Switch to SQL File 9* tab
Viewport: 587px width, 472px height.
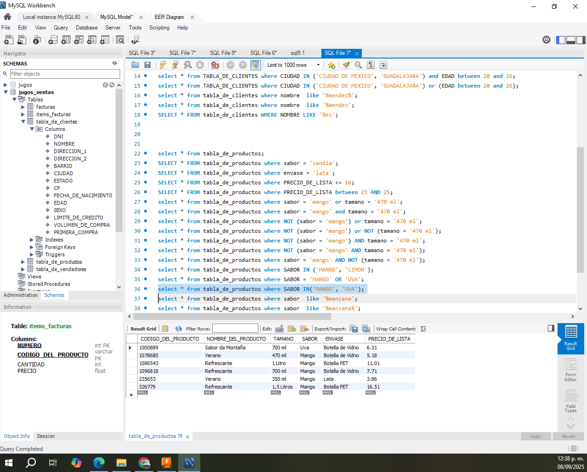223,53
